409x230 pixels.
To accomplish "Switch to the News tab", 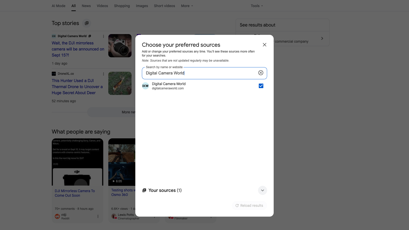I will coord(86,6).
